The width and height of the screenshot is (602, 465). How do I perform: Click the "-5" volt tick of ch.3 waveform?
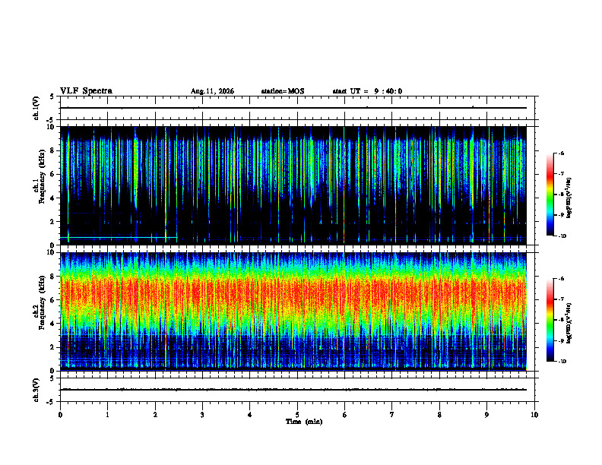pyautogui.click(x=51, y=402)
